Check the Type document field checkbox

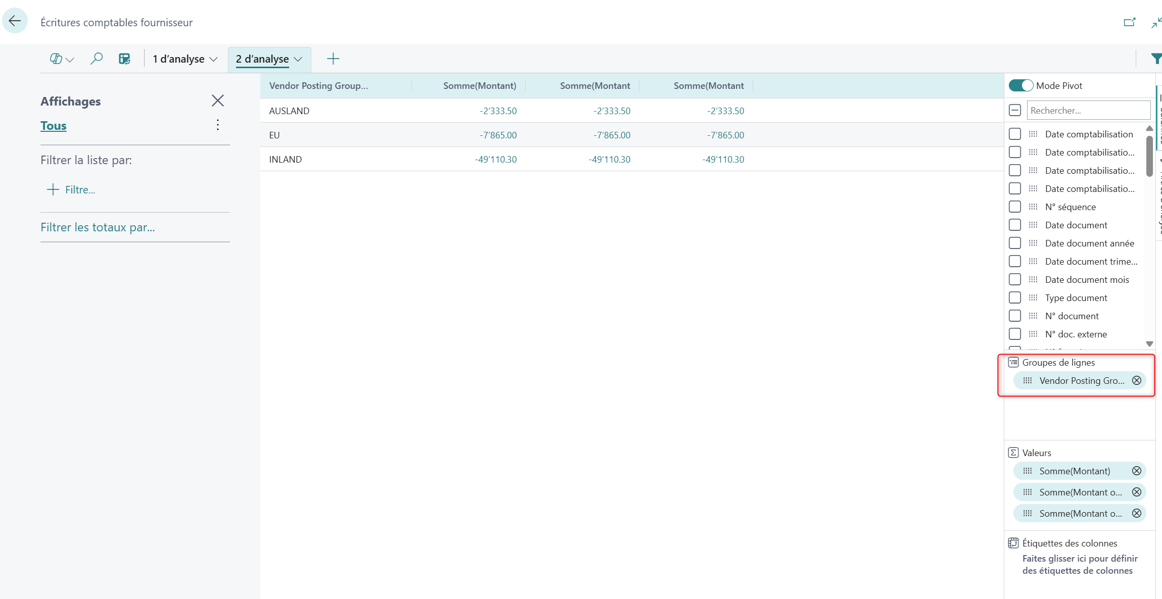[x=1014, y=297]
